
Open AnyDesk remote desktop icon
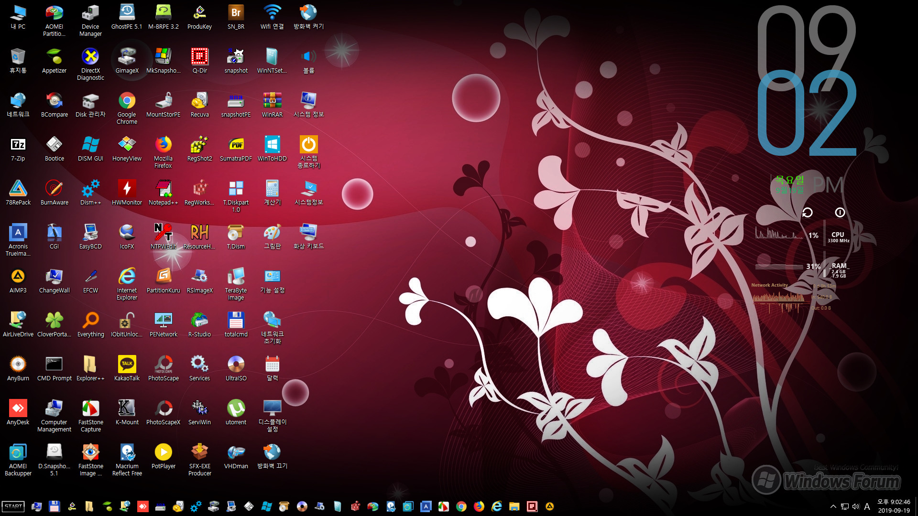point(18,412)
